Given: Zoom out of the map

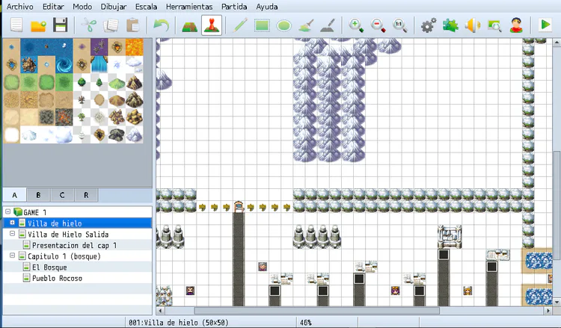Looking at the screenshot, I should coord(378,25).
